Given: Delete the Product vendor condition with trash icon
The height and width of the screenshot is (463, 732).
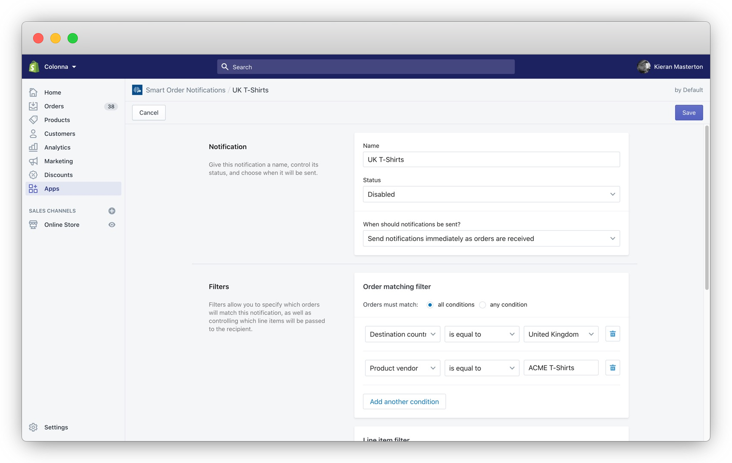Looking at the screenshot, I should point(612,368).
